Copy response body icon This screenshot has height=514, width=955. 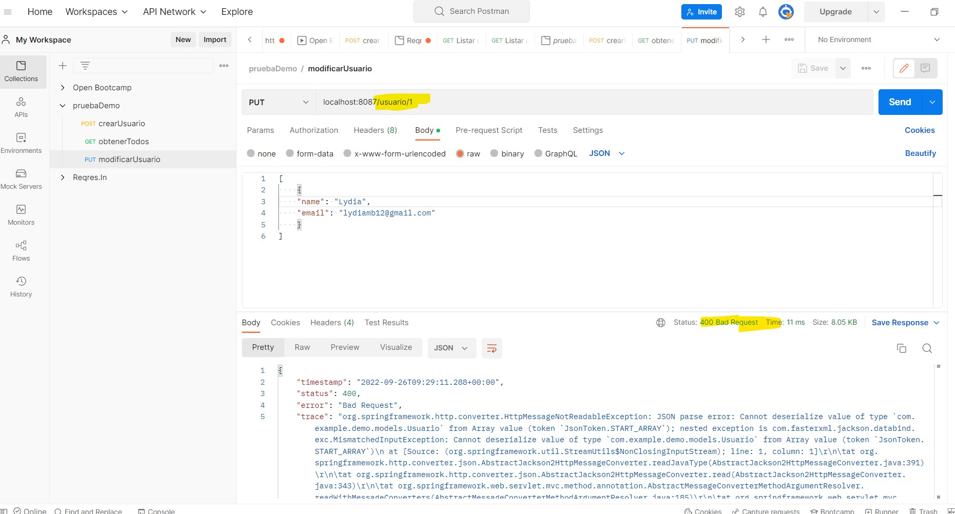(x=902, y=348)
